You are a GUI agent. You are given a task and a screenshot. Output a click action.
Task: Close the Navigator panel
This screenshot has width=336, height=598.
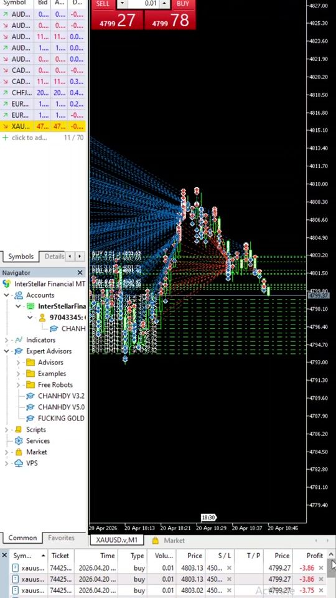pyautogui.click(x=80, y=273)
